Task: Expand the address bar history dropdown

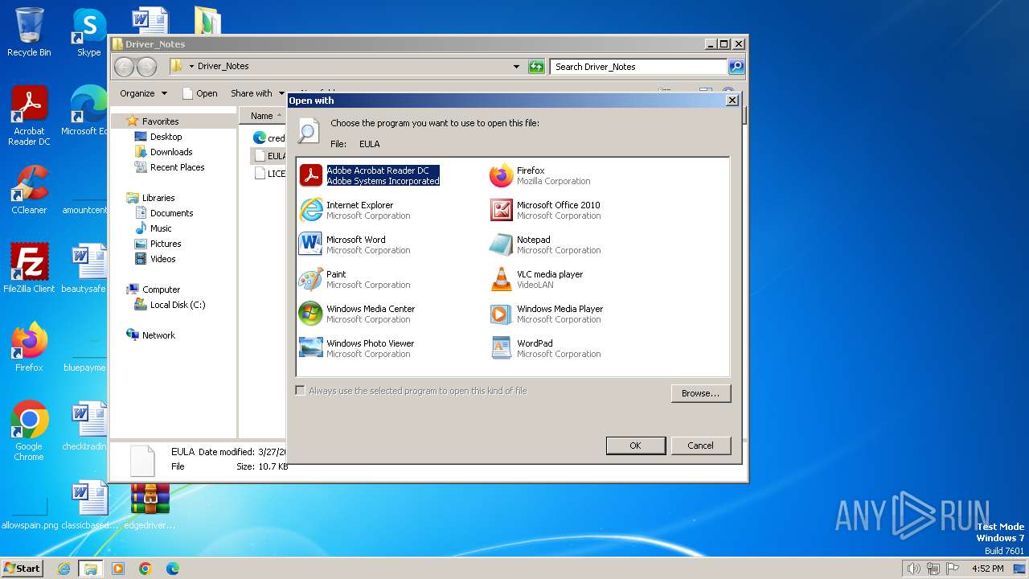Action: [x=516, y=67]
